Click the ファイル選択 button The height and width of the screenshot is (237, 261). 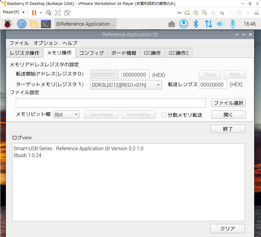click(228, 103)
